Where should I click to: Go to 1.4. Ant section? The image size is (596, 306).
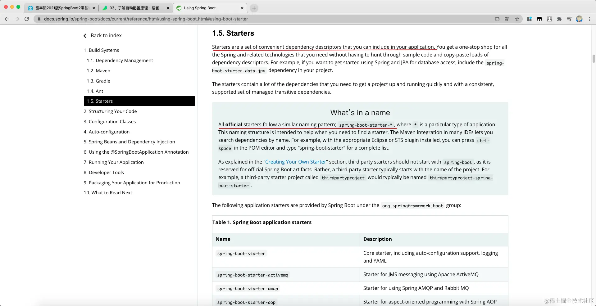[95, 91]
